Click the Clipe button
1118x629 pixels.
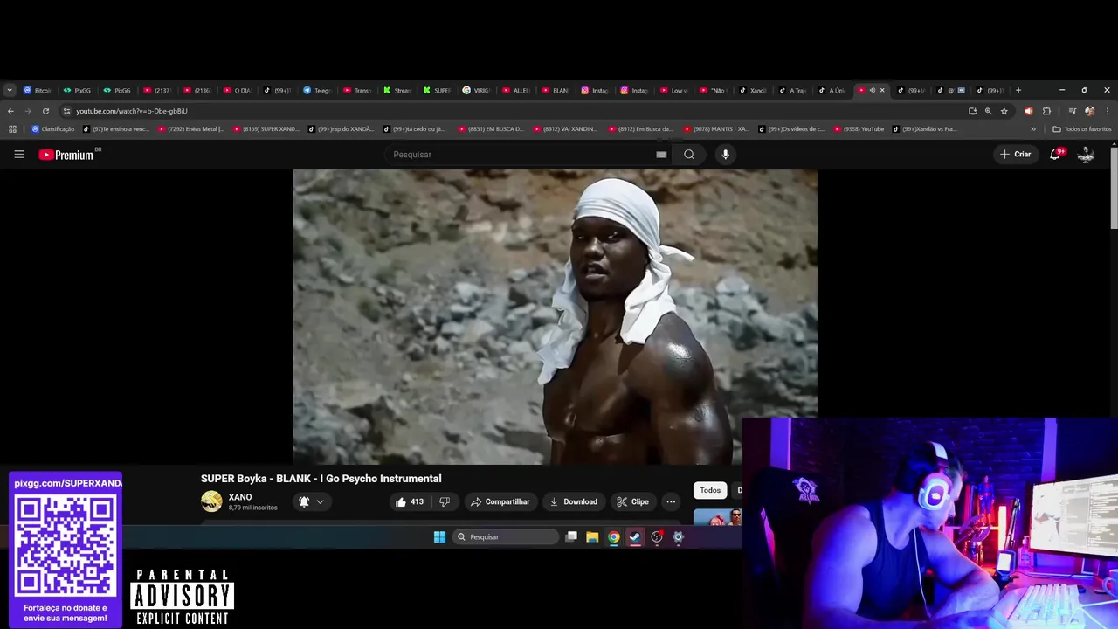[632, 501]
